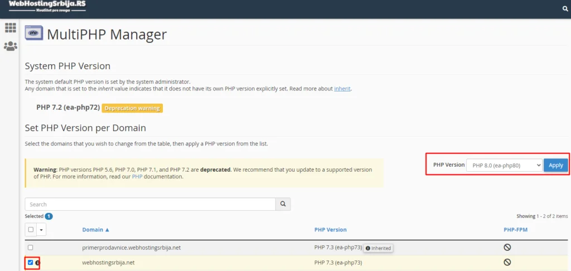The image size is (571, 271).
Task: Click PHP 7.3 version in primerprodavnice row
Action: coord(338,248)
